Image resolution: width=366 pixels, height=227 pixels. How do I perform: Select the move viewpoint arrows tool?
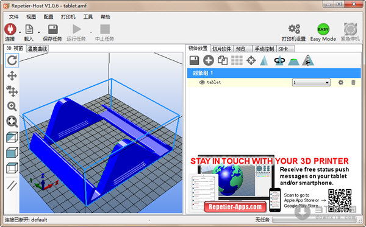pos(12,76)
